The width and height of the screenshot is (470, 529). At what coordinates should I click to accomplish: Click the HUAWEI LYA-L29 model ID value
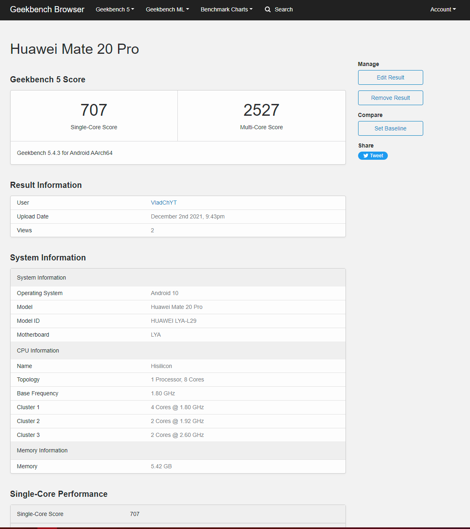[174, 321]
